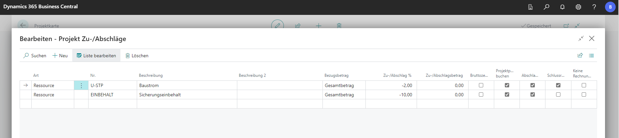Open the user account avatar B
The image size is (619, 138).
pyautogui.click(x=610, y=7)
